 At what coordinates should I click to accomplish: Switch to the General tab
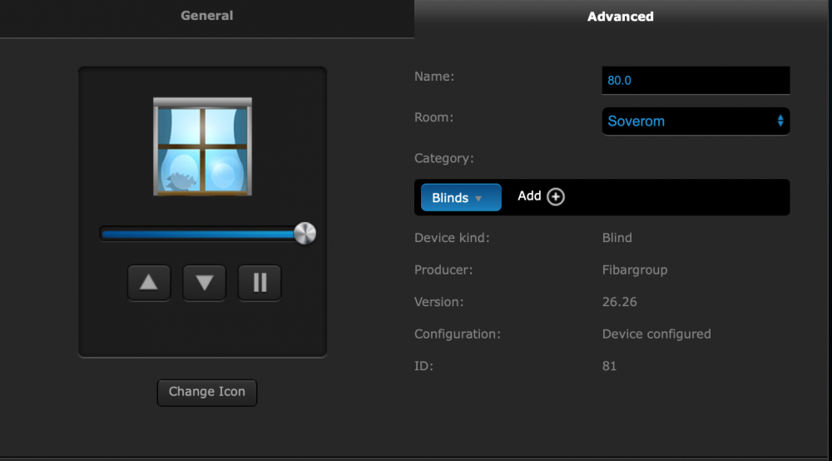(207, 17)
